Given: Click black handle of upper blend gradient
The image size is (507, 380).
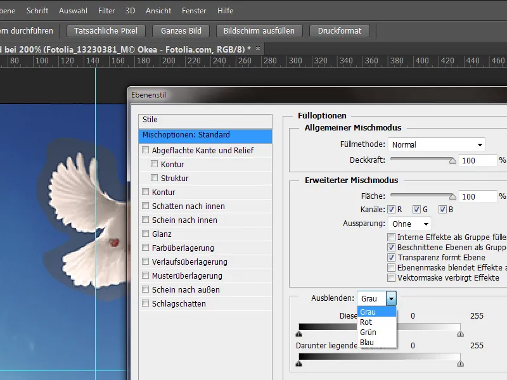Looking at the screenshot, I should pos(298,334).
